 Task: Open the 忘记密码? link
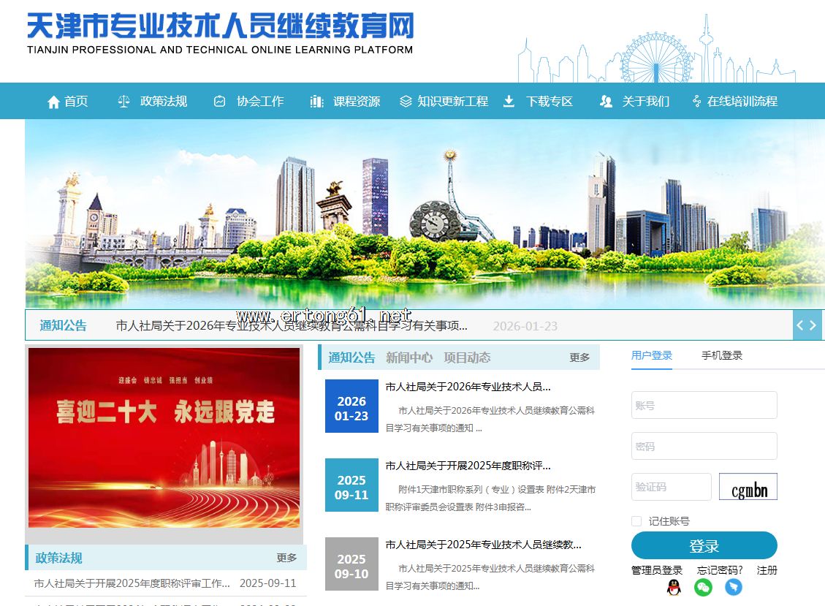[720, 570]
